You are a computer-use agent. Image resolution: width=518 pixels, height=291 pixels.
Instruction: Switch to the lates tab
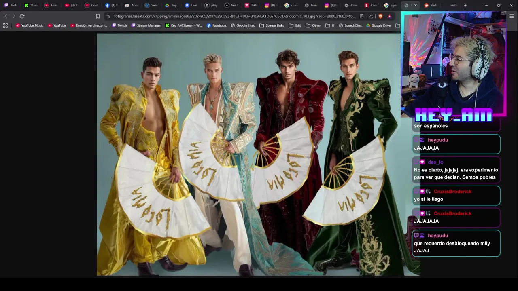click(311, 5)
